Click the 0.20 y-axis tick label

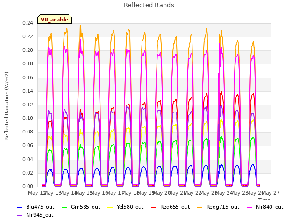(x=28, y=50)
